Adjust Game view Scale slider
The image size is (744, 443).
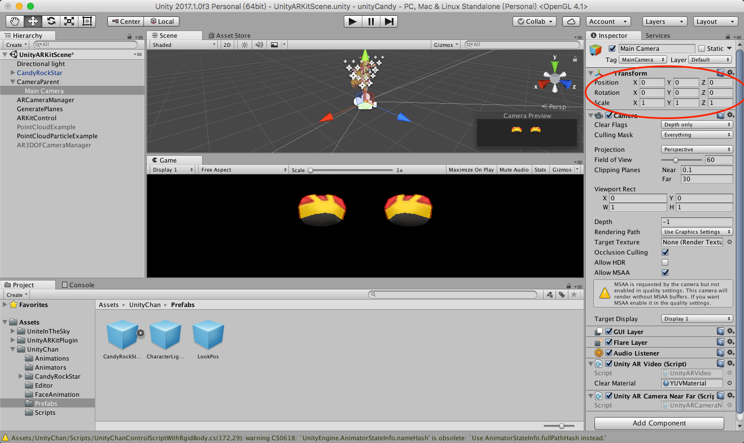pyautogui.click(x=351, y=170)
